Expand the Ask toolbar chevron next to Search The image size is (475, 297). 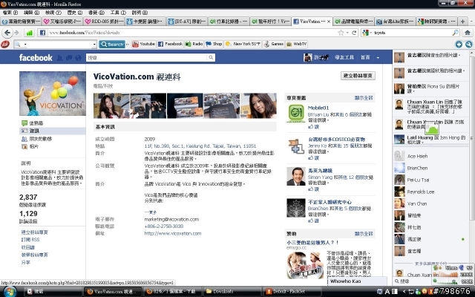[x=128, y=45]
